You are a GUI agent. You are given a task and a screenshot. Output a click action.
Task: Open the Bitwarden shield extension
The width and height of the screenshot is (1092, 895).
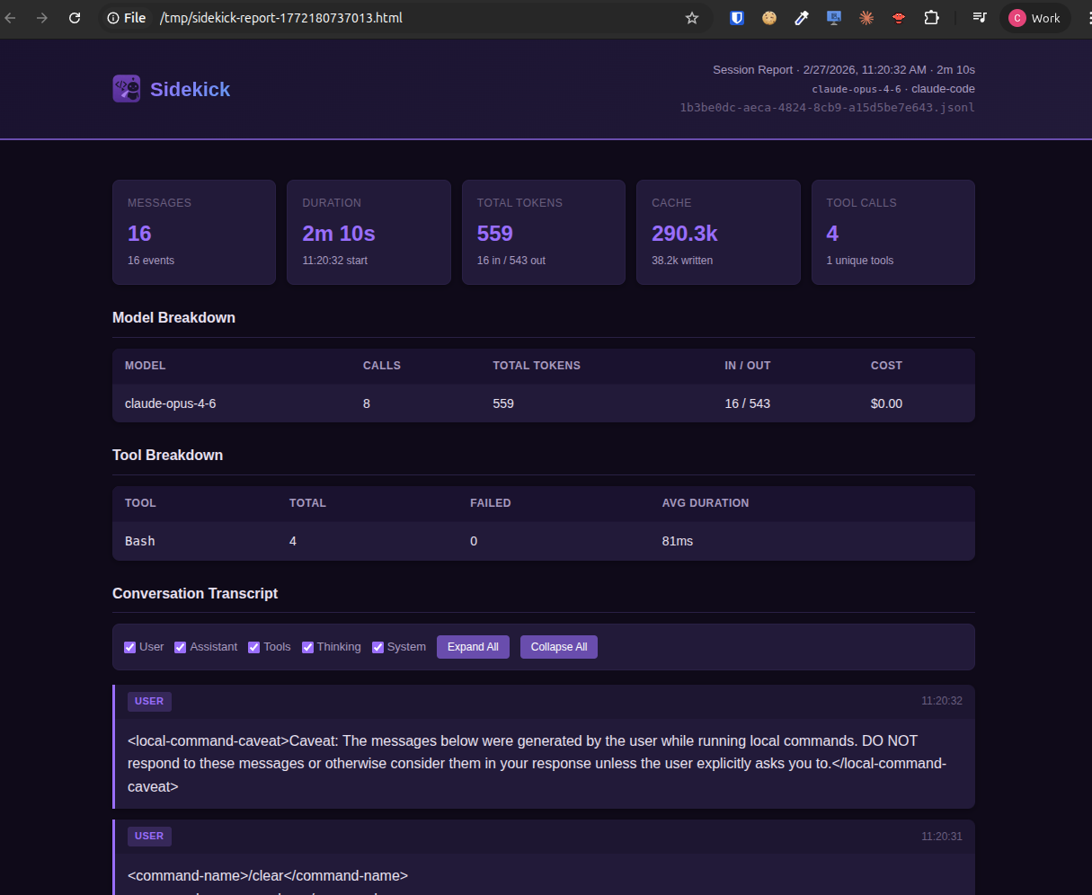coord(737,18)
